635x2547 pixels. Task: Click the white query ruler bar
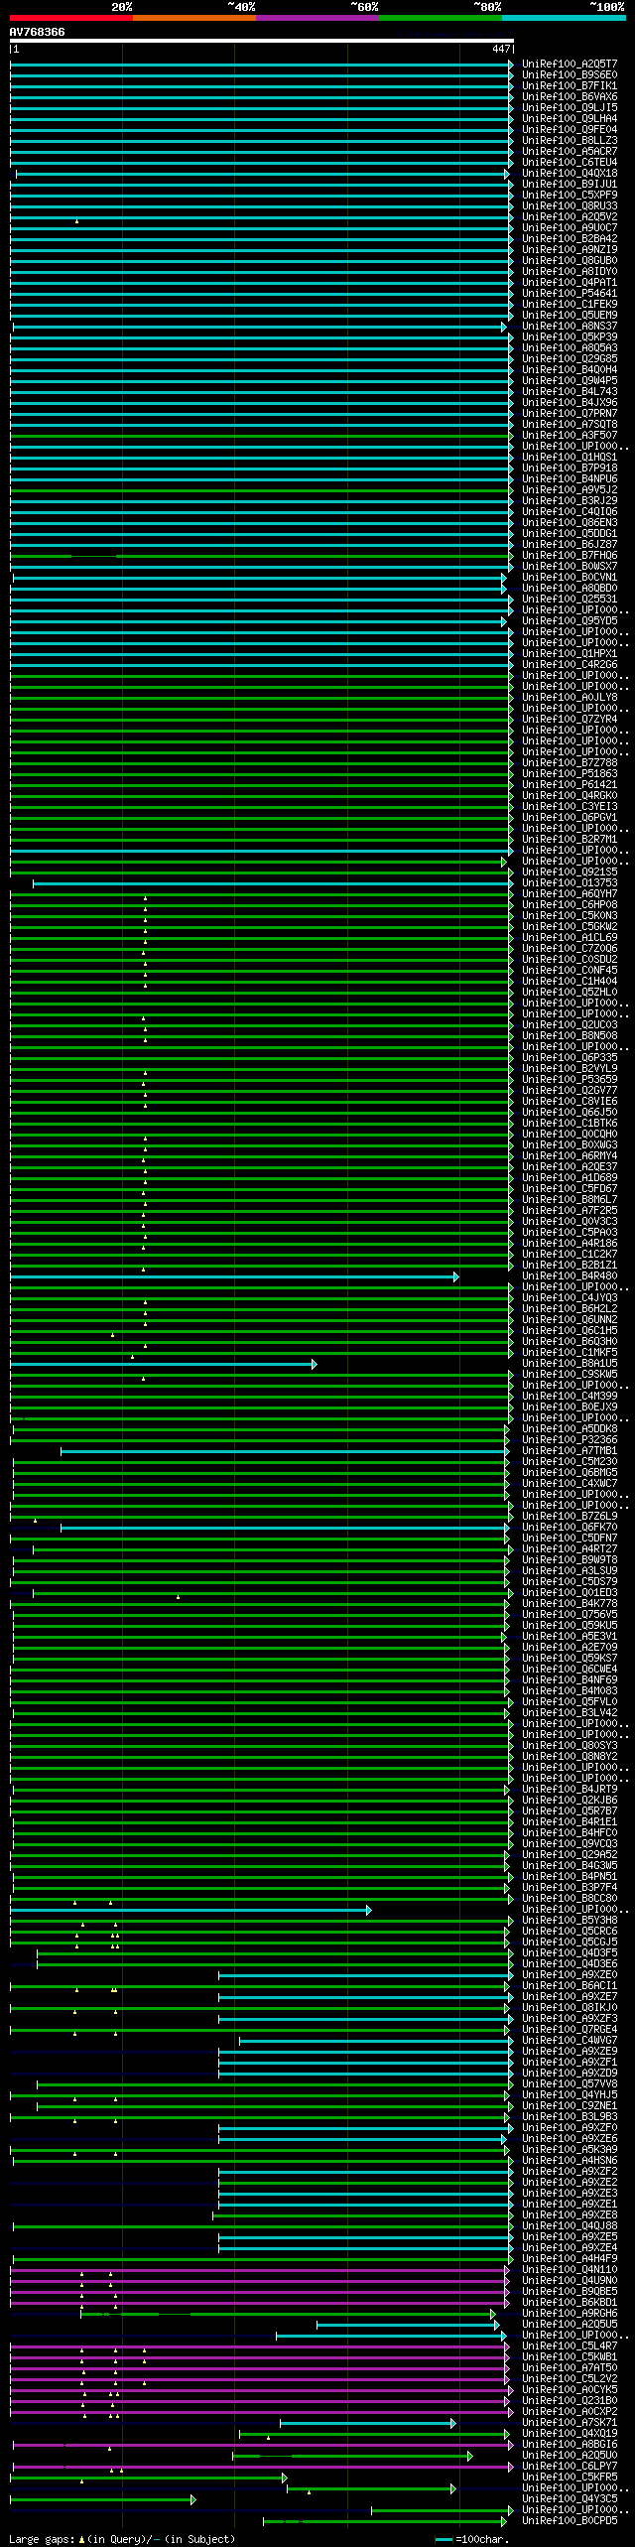tap(262, 42)
